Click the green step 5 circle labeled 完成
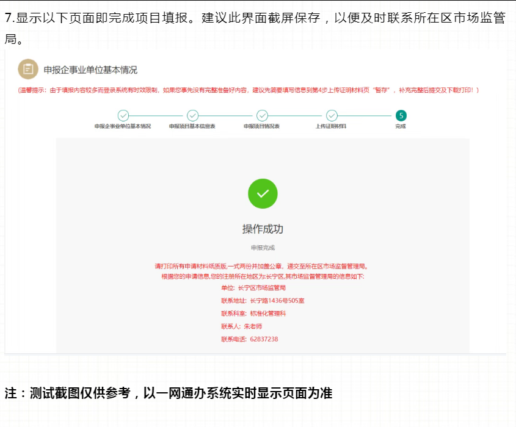516x427 pixels. [401, 115]
